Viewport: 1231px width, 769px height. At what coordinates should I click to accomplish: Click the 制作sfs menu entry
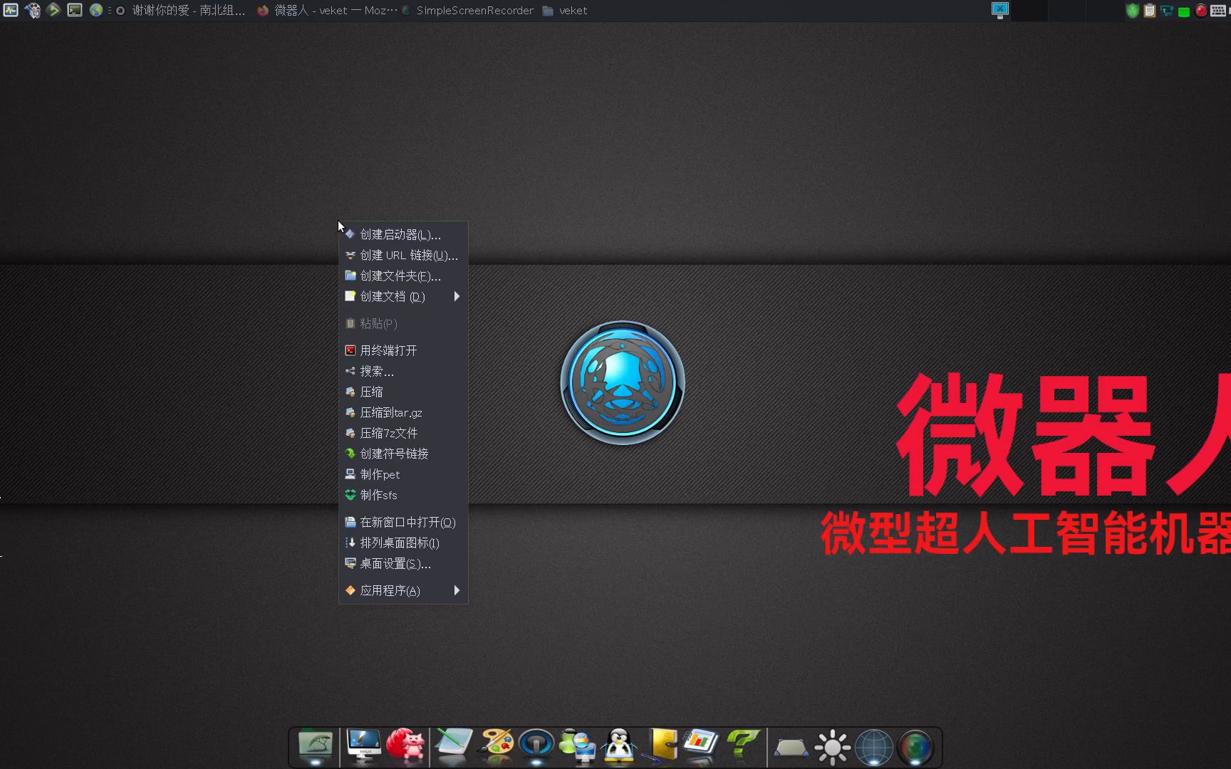(x=403, y=495)
